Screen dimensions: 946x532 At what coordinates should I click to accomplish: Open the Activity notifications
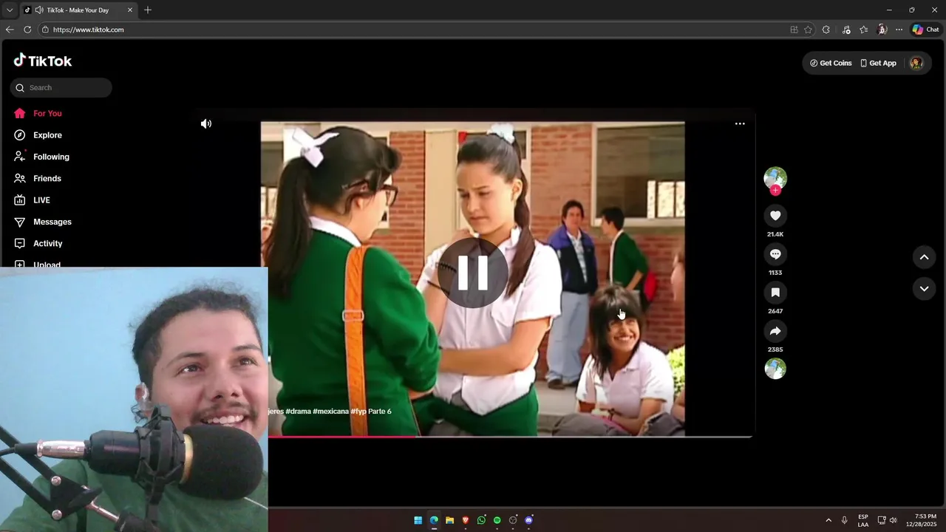(38, 244)
